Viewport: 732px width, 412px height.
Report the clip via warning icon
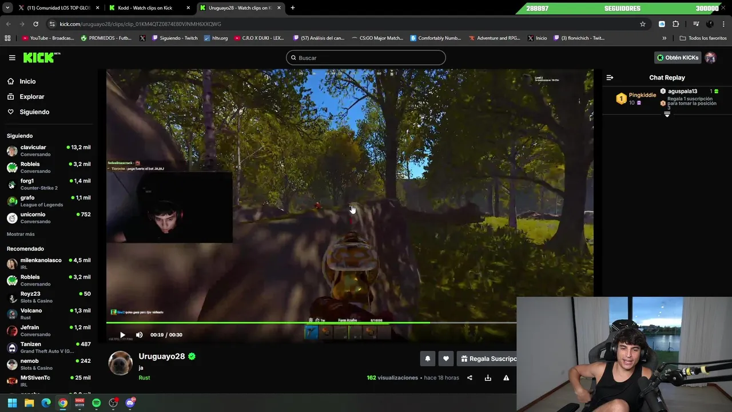pyautogui.click(x=506, y=378)
